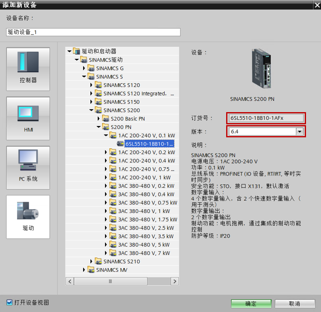Viewport: 321px width, 312px height.
Task: Open the 版本 version dropdown
Action: pyautogui.click(x=300, y=131)
